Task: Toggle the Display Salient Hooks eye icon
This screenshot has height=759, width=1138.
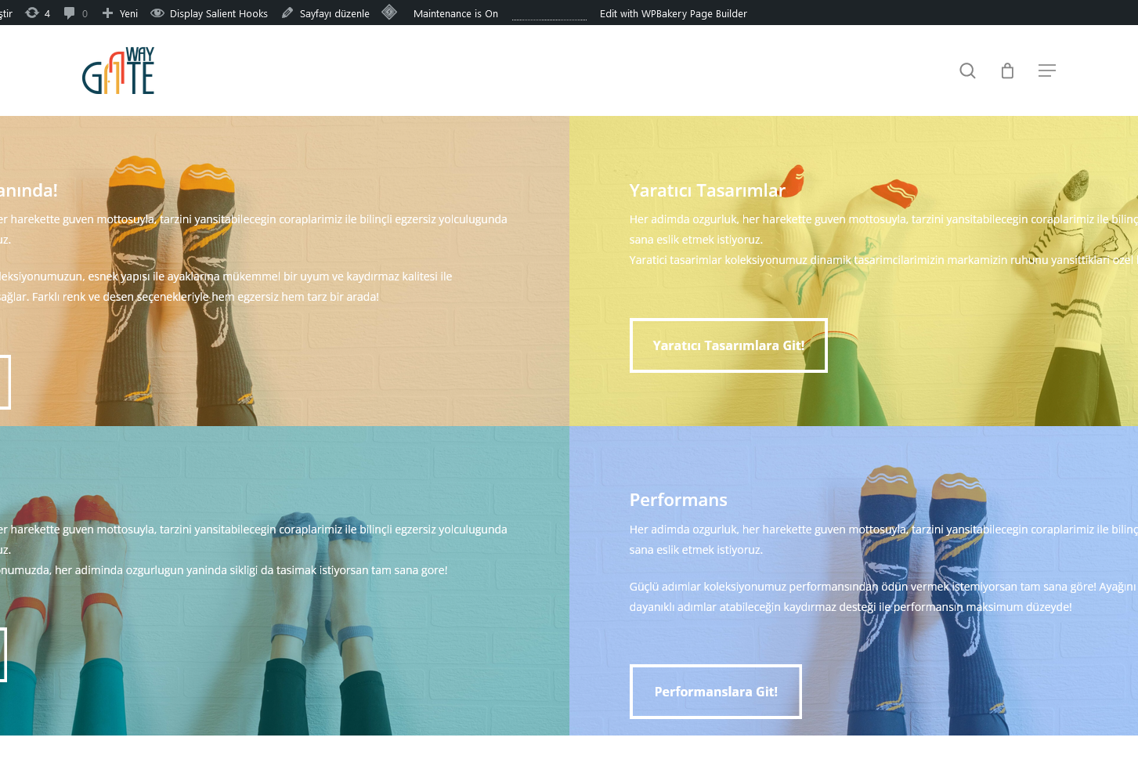Action: pyautogui.click(x=157, y=13)
